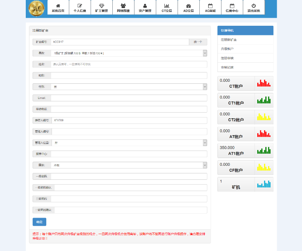Click the 快捷导航 sidebar header
The height and width of the screenshot is (251, 302).
(245, 31)
